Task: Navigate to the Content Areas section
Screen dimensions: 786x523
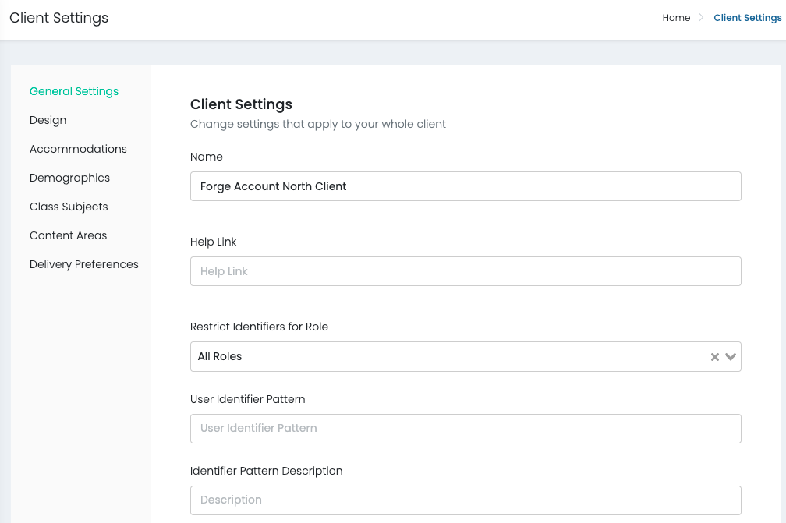Action: click(68, 235)
